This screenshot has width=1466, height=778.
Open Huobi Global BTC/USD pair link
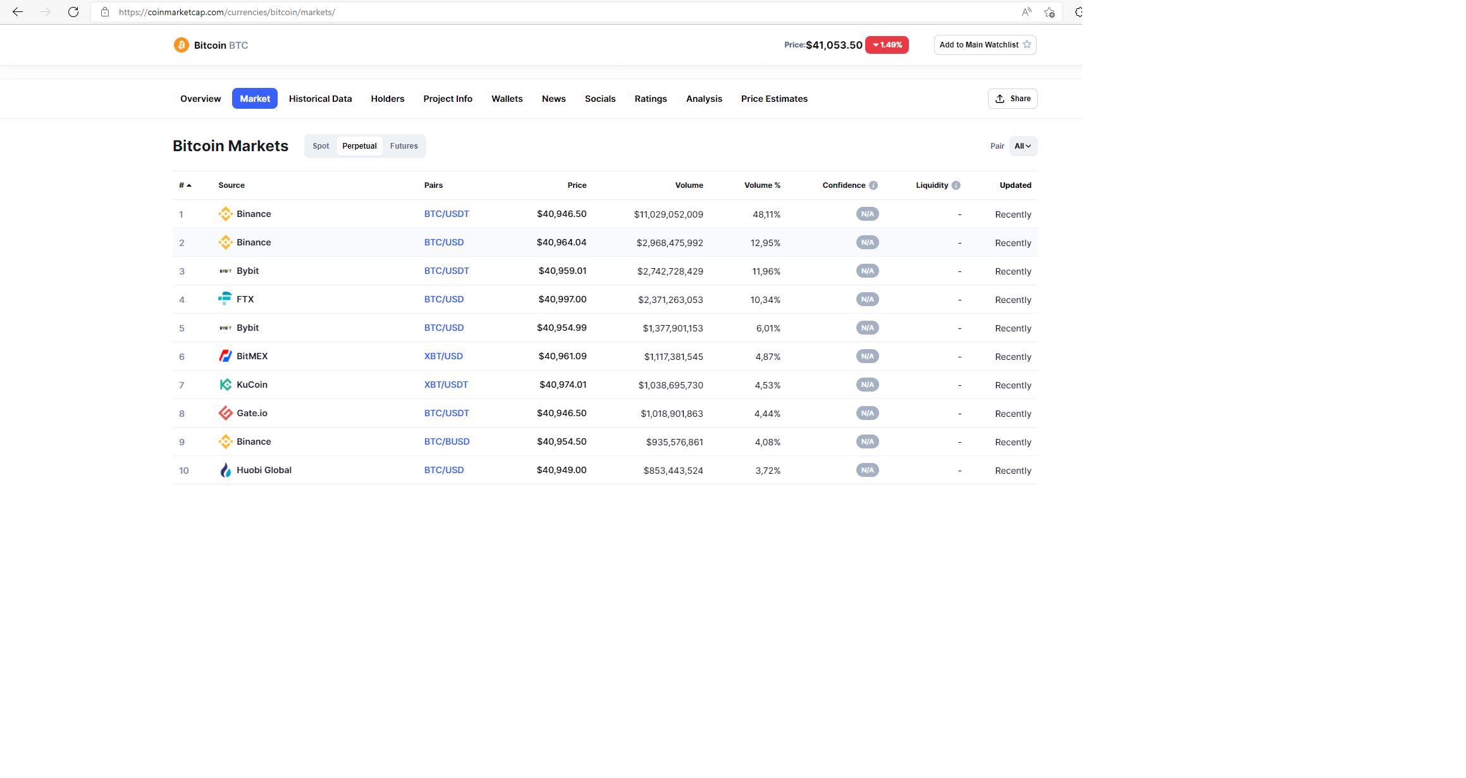444,470
